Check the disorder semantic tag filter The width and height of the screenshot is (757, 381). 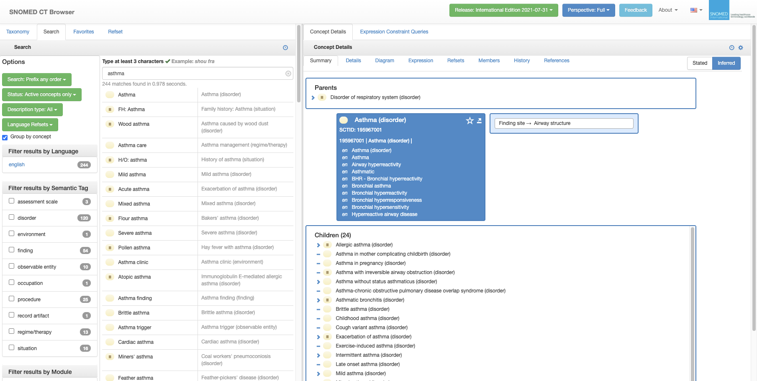tap(12, 217)
